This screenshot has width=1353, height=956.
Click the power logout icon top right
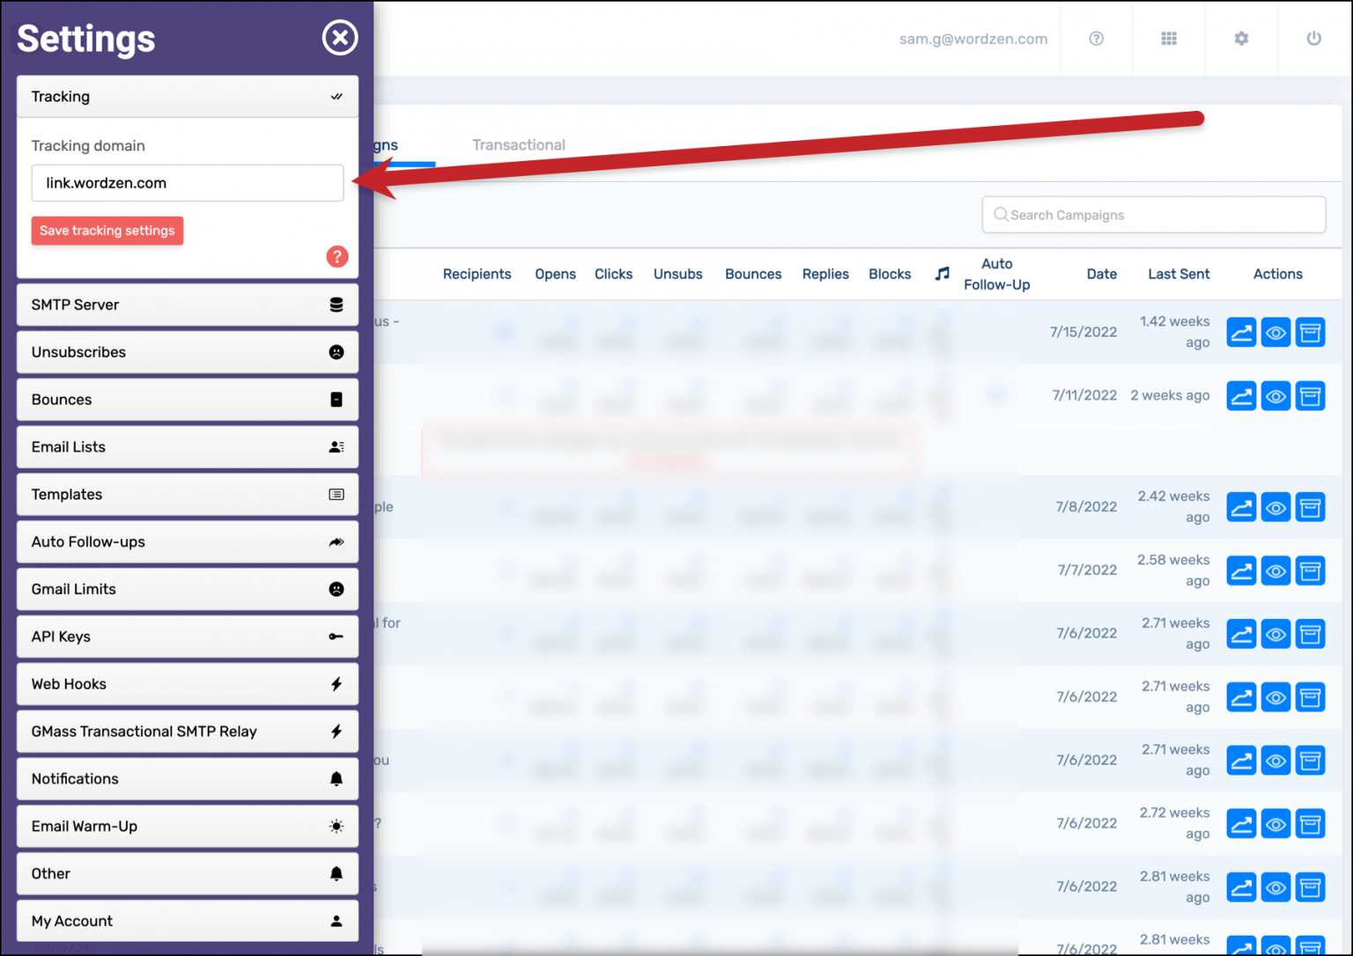(1313, 39)
